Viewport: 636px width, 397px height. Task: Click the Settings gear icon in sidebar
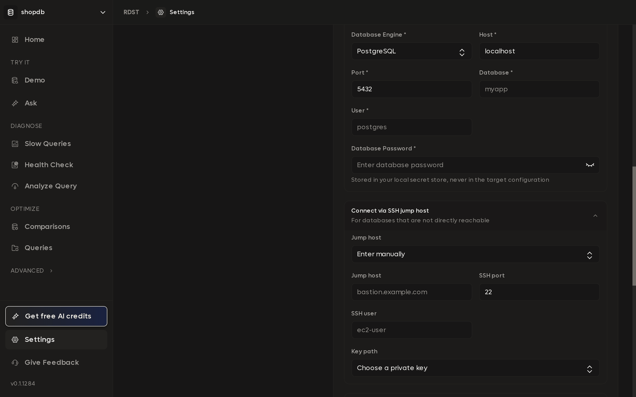click(15, 340)
